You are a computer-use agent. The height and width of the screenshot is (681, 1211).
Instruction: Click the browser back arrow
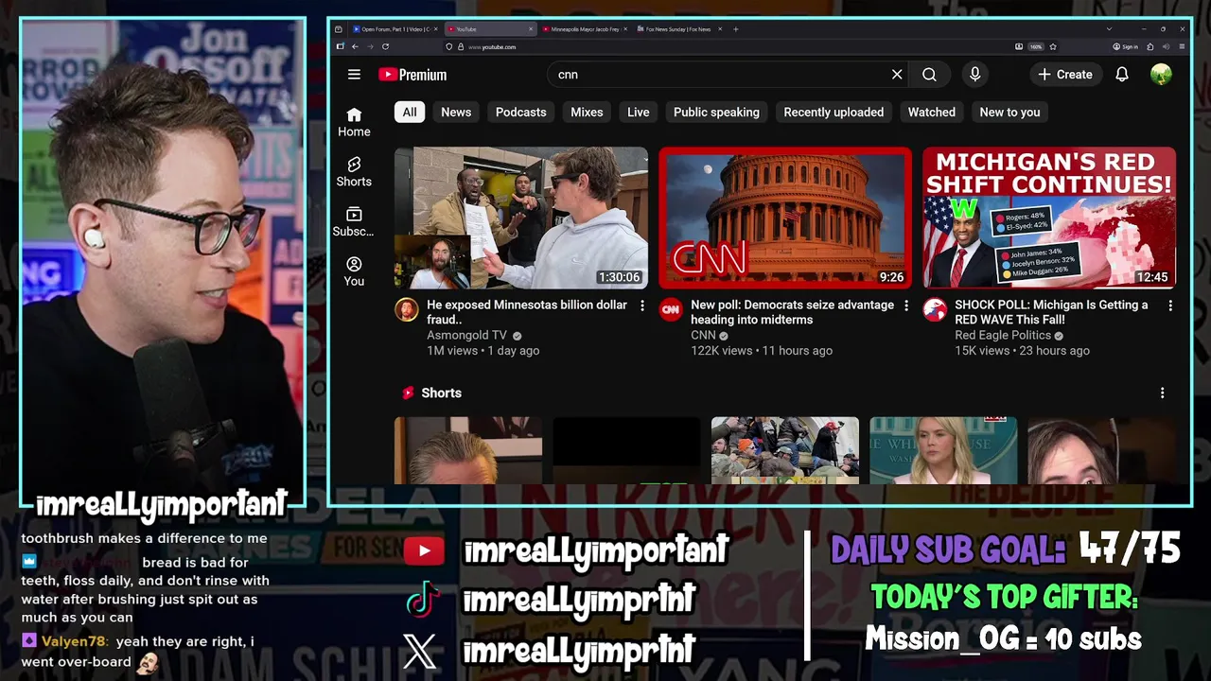(x=355, y=46)
